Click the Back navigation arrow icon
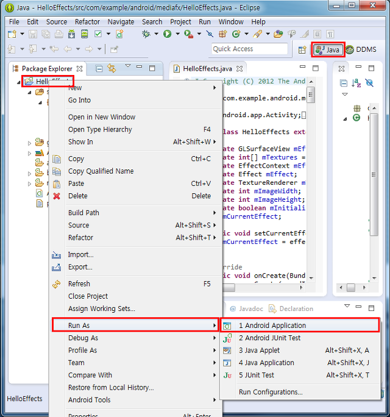 tap(68, 49)
